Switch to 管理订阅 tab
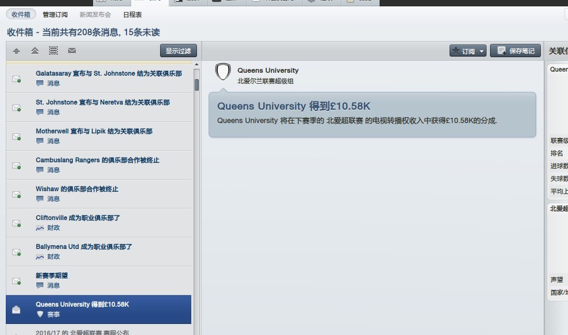Image resolution: width=568 pixels, height=335 pixels. point(55,14)
